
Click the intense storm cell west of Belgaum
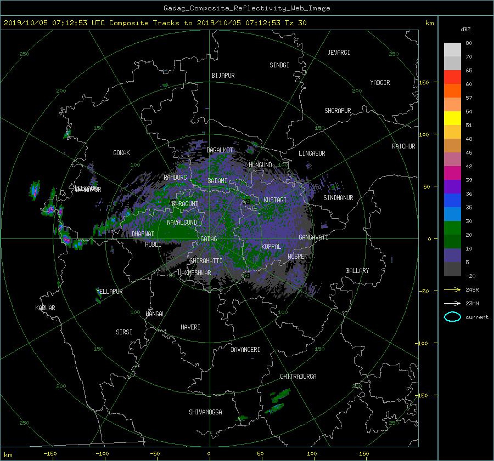(x=35, y=190)
